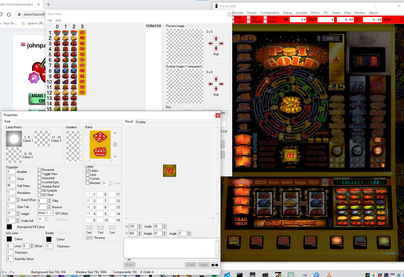404x277 pixels.
Task: Tick the Dbl Symbols checkbox
Action: 40,191
